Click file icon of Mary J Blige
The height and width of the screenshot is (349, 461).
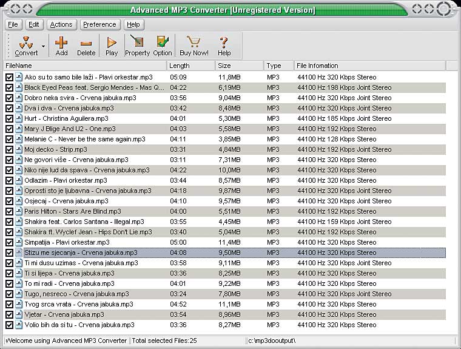[x=19, y=129]
